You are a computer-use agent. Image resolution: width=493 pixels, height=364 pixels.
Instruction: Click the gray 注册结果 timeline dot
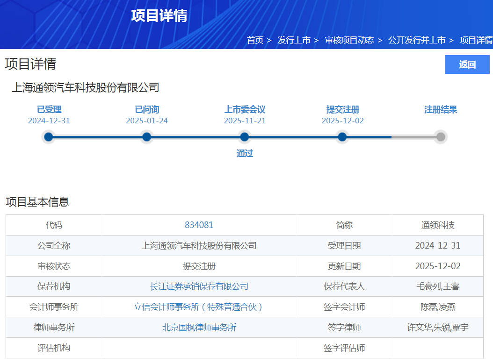(x=440, y=137)
